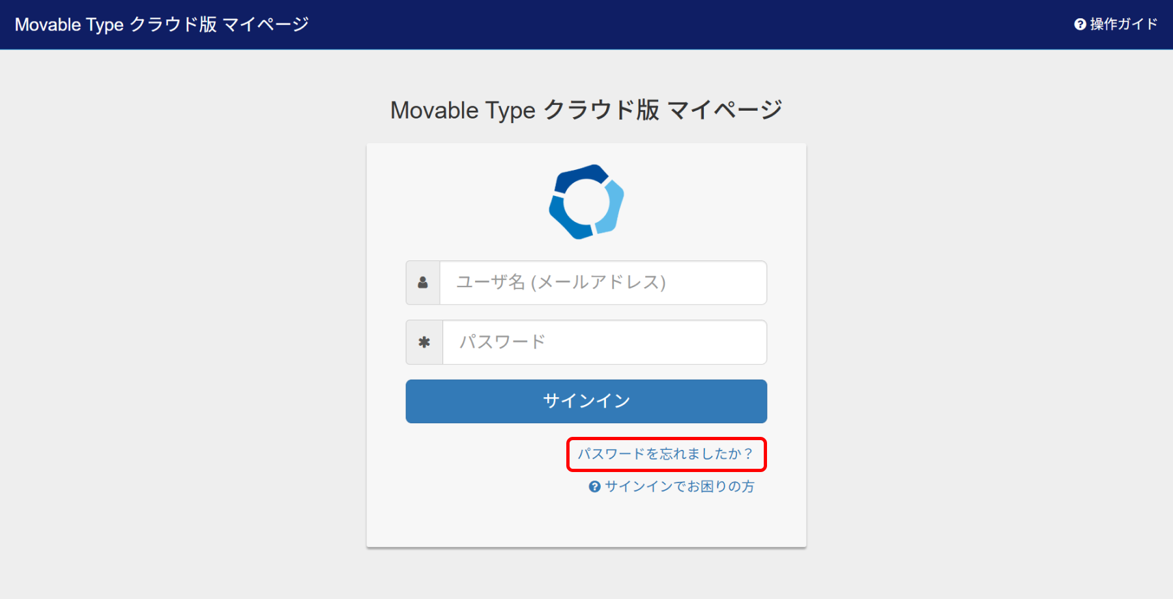Click the user silhouette icon
Screen dimensions: 1173x599
(423, 283)
